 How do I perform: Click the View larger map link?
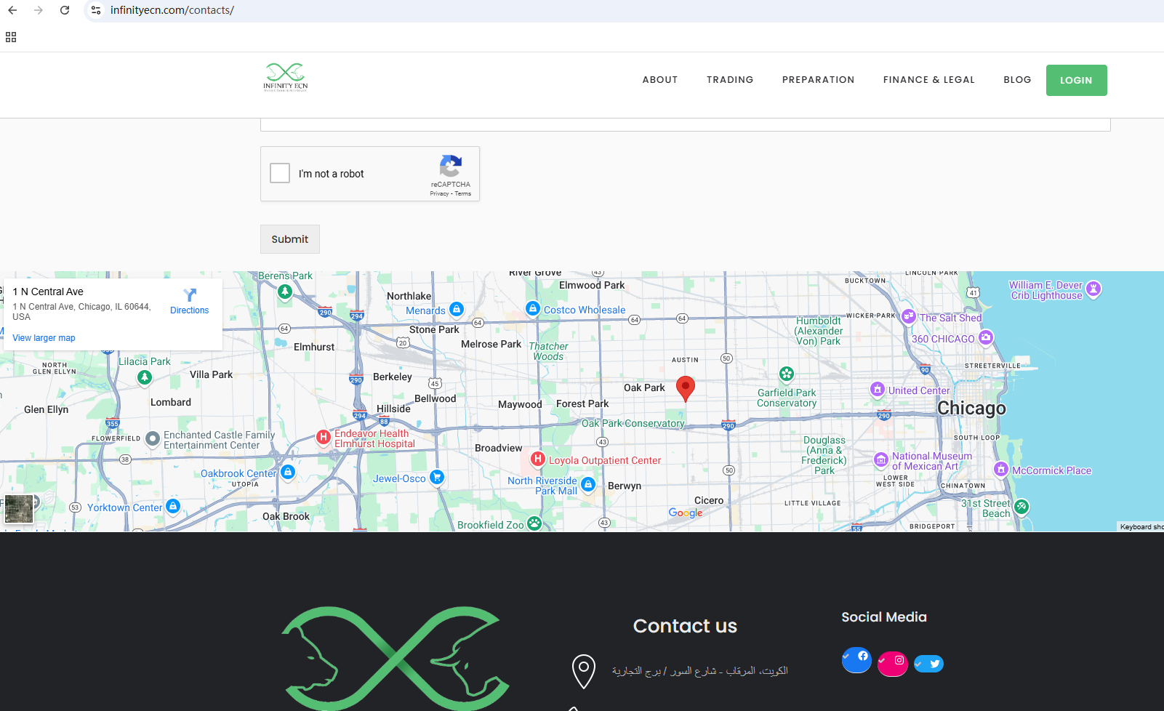click(44, 338)
